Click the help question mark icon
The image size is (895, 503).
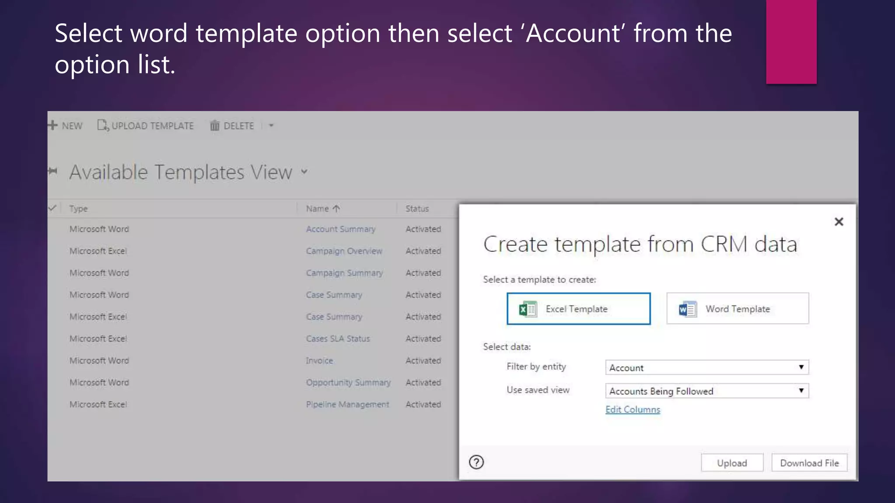coord(476,462)
